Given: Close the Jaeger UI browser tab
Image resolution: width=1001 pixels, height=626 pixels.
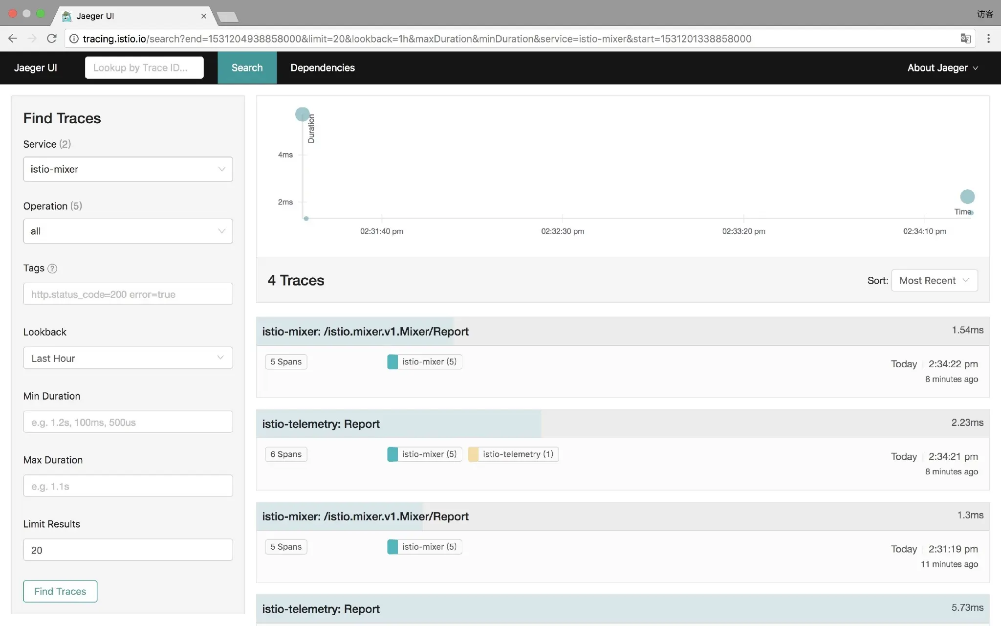Looking at the screenshot, I should pos(203,16).
